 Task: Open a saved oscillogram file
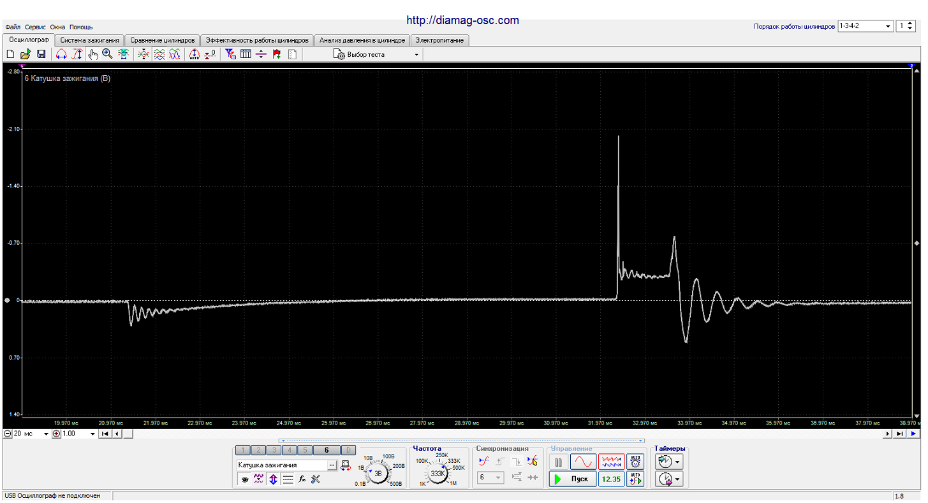(x=26, y=55)
